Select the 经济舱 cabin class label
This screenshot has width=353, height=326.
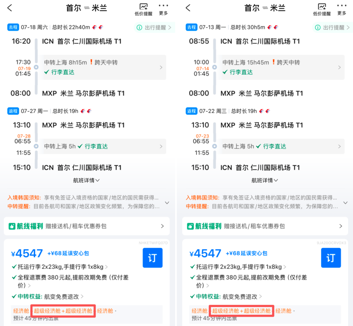(21, 311)
